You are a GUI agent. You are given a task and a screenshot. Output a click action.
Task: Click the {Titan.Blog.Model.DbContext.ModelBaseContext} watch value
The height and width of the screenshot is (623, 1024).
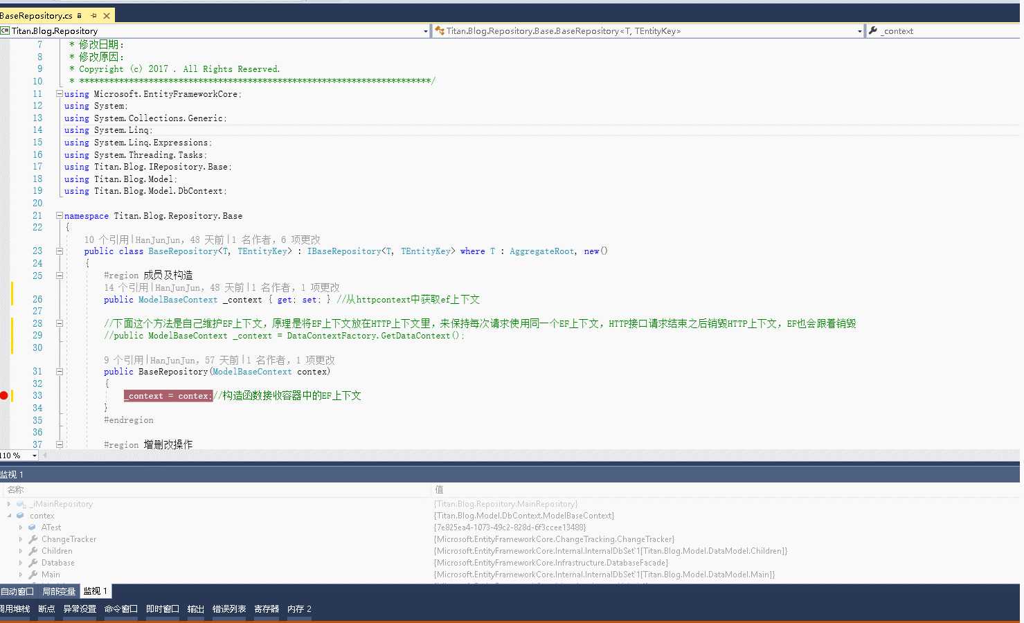pyautogui.click(x=524, y=516)
